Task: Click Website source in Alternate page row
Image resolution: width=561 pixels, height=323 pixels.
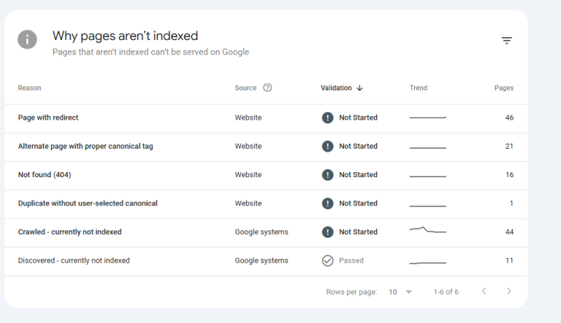Action: (x=248, y=146)
